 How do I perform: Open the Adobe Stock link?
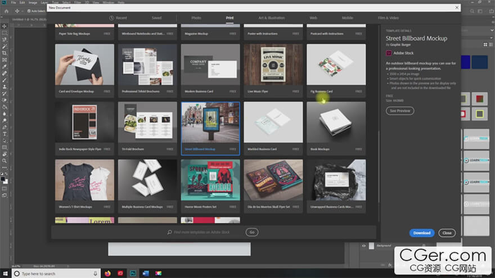(403, 53)
